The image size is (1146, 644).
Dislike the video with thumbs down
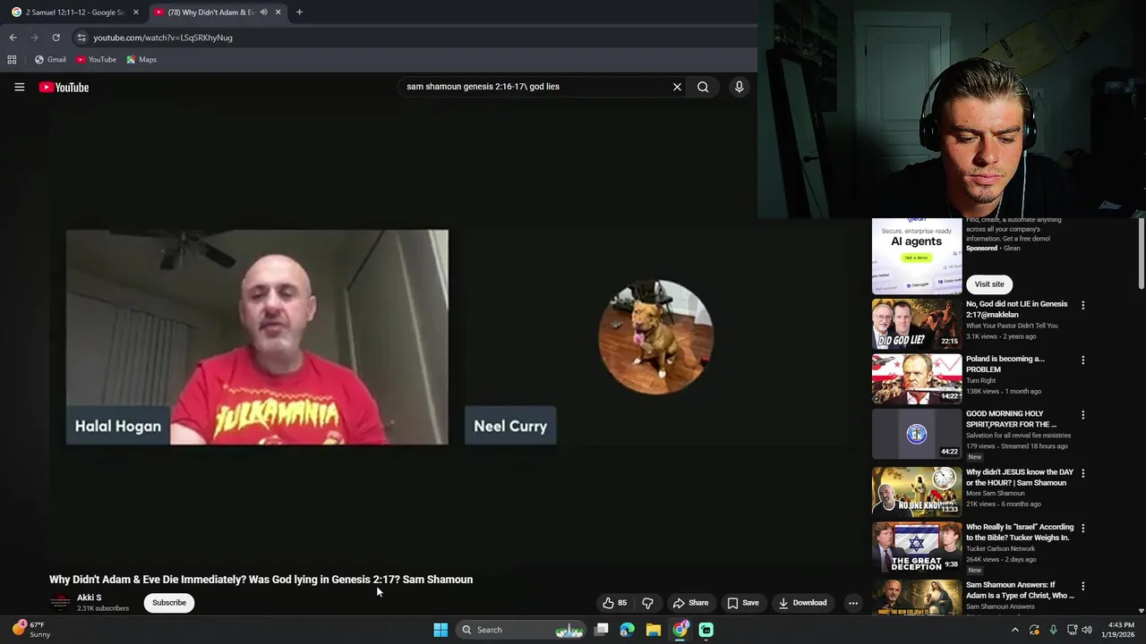(x=647, y=603)
